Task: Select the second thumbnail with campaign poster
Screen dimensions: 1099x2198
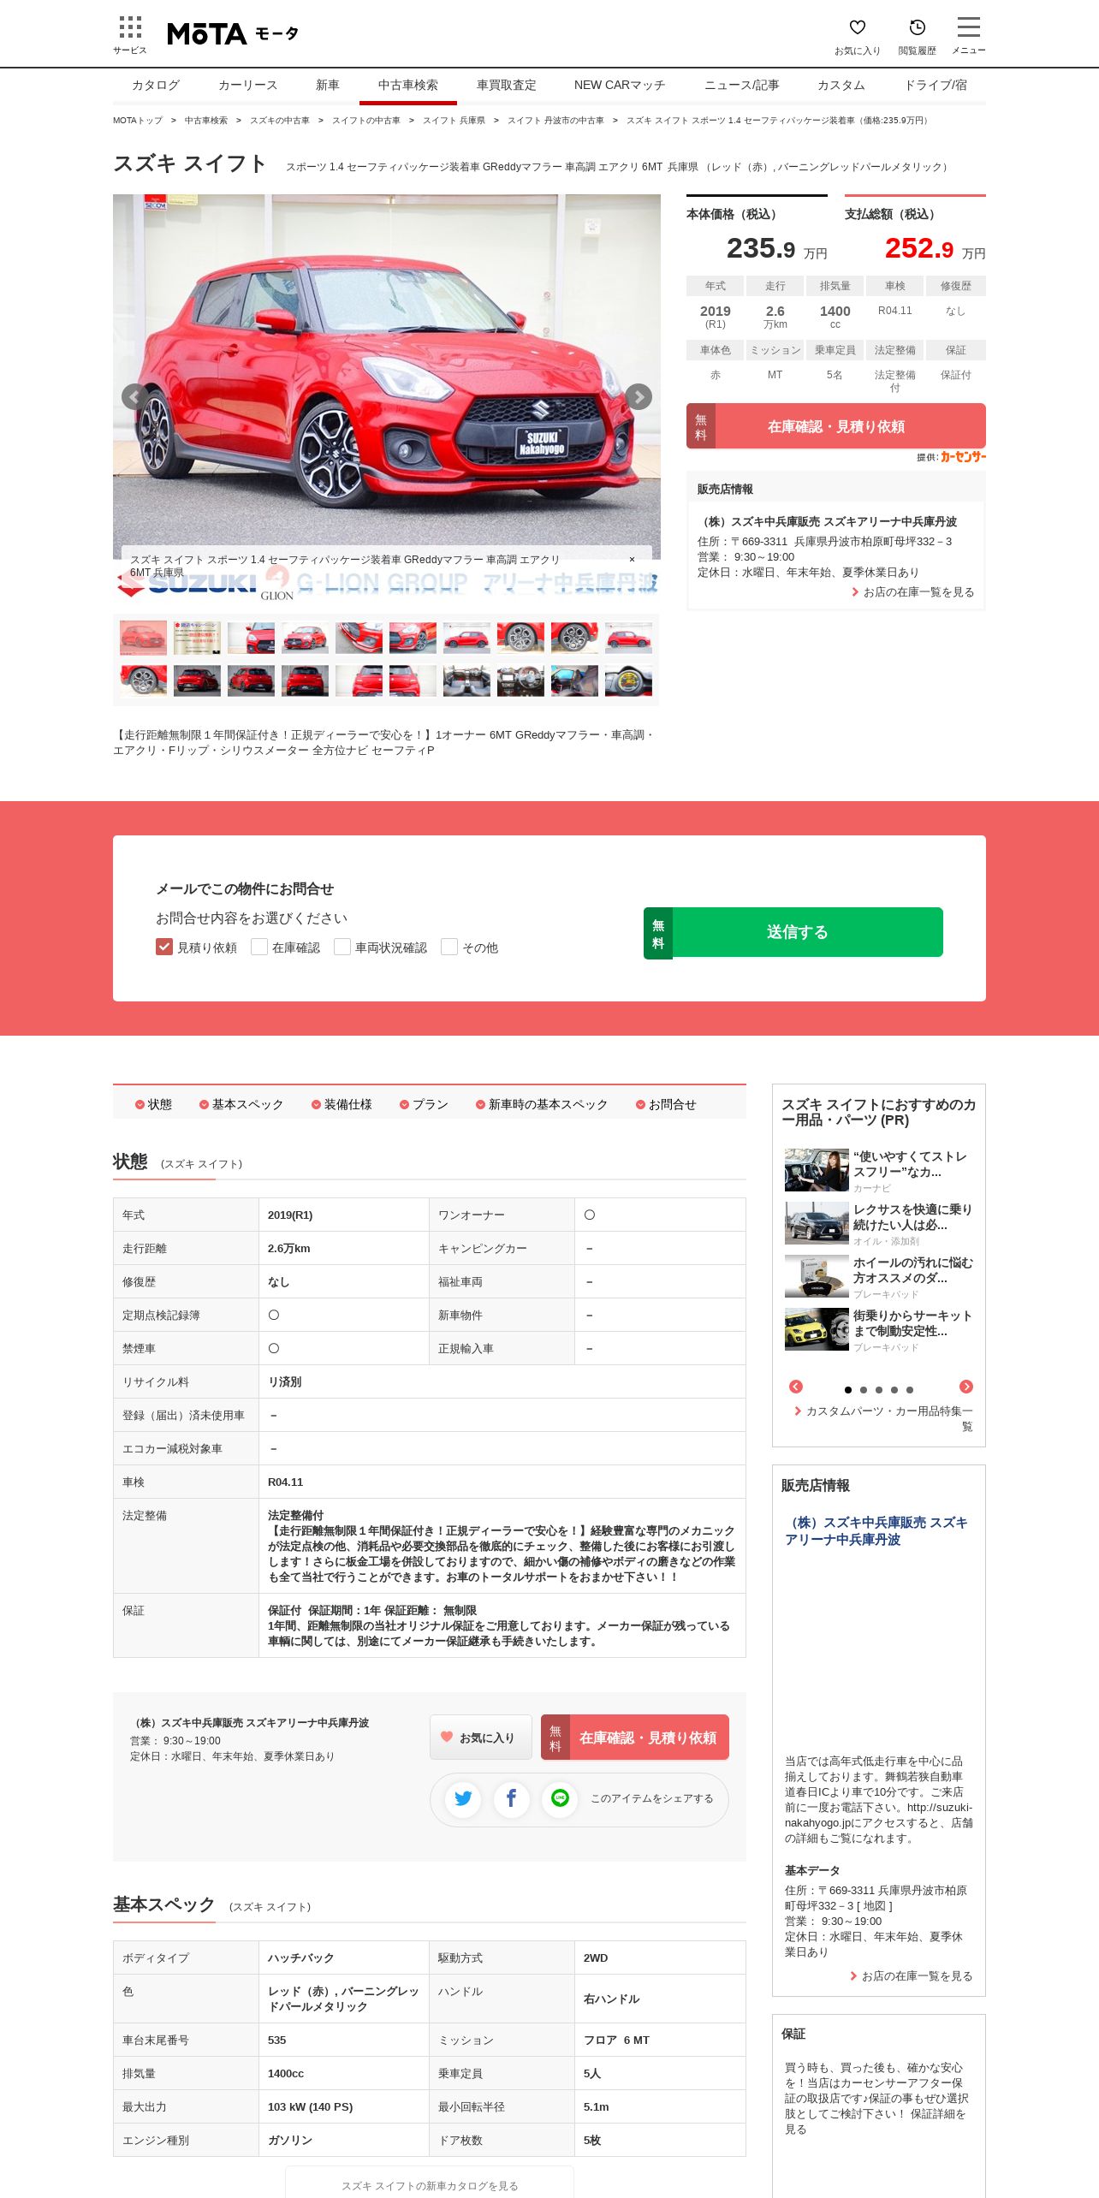Action: [x=197, y=638]
